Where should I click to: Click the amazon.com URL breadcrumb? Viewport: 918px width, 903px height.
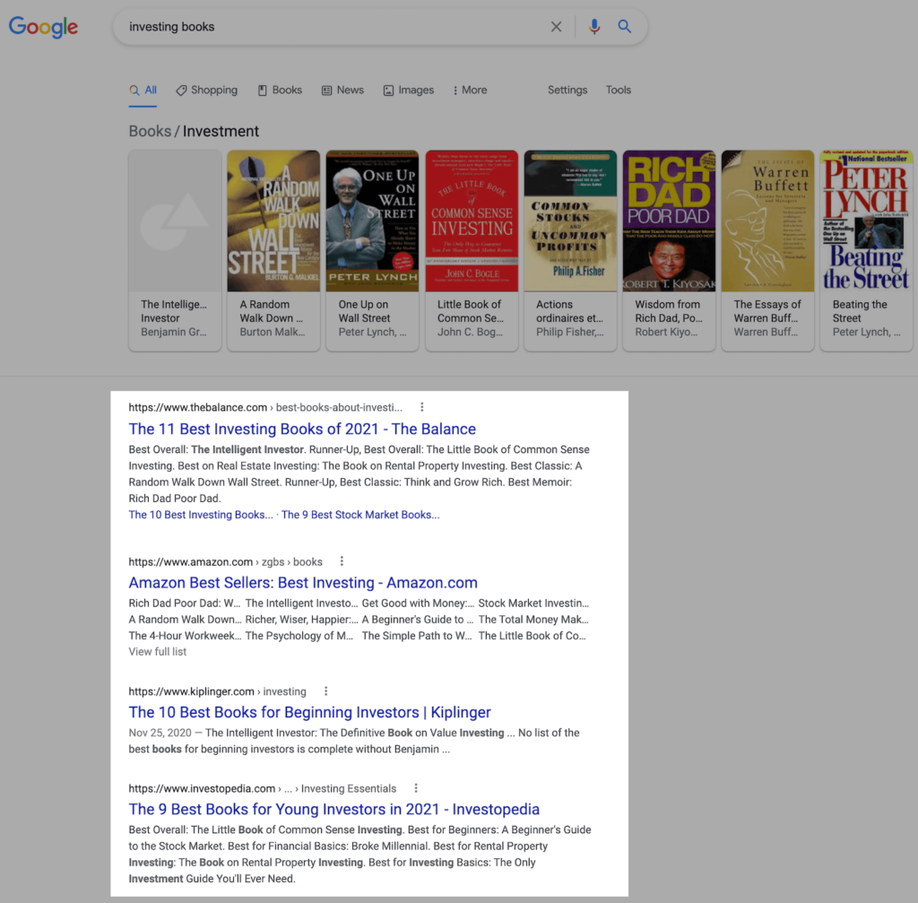[225, 561]
